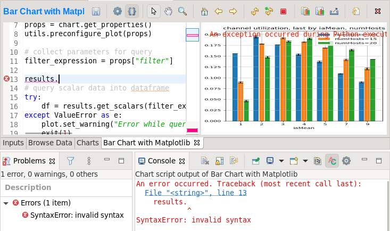This screenshot has width=390, height=231.
Task: Collapse the Errors (1 item) tree node
Action: pos(6,203)
